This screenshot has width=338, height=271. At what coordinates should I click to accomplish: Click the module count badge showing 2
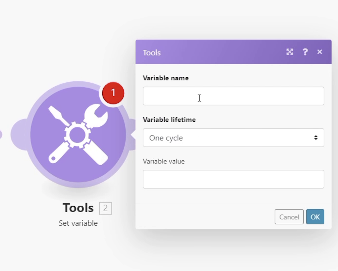(x=105, y=208)
